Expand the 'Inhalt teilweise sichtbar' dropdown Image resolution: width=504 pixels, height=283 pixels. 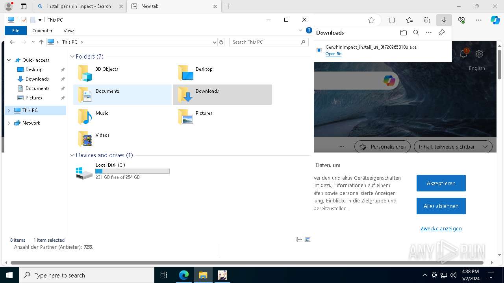pos(453,147)
